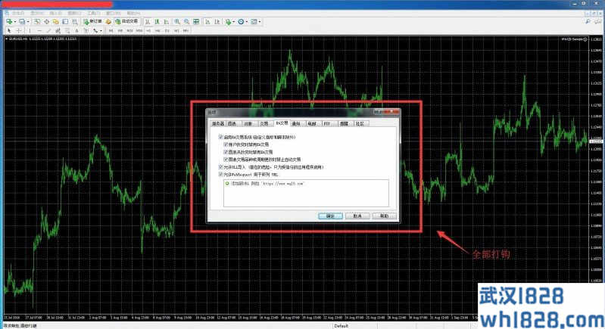Screen dimensions: 605x329
Task: Click the Default profile in status bar
Action: pos(341,326)
